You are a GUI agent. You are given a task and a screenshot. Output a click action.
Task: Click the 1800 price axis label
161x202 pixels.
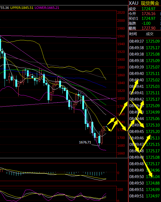click(x=121, y=98)
